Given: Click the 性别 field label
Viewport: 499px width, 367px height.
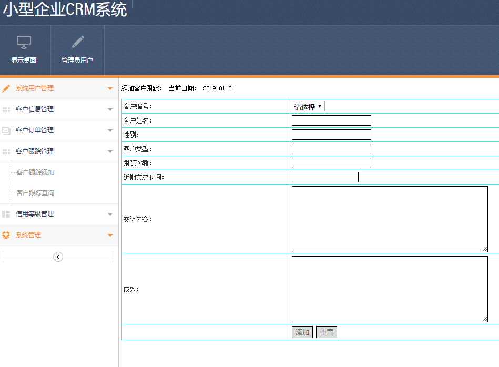Looking at the screenshot, I should point(131,135).
